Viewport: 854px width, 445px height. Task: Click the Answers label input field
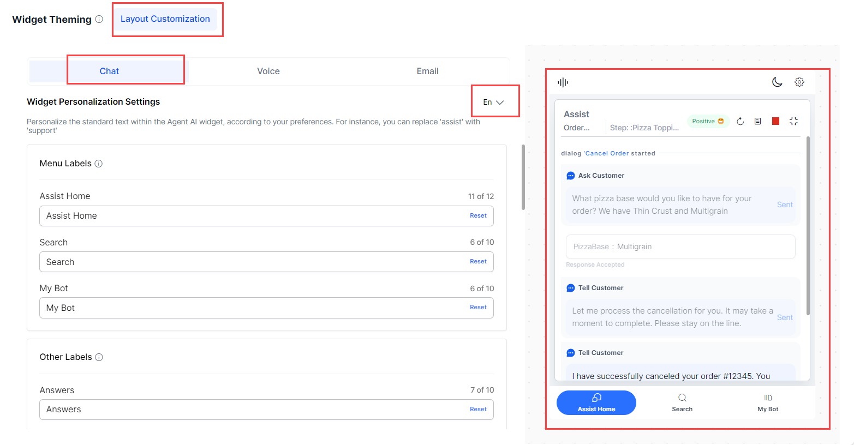(x=251, y=410)
